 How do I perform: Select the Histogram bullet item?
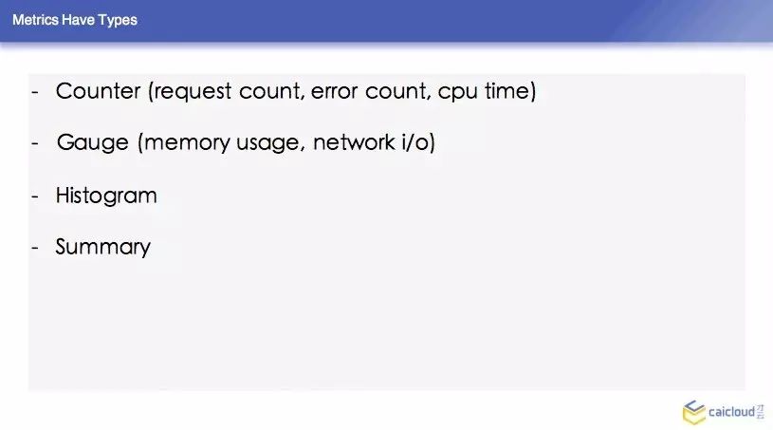(106, 196)
